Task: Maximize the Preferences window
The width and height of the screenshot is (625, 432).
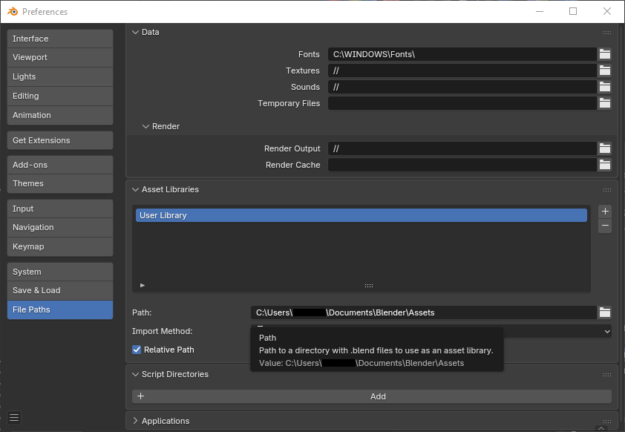Action: [573, 12]
